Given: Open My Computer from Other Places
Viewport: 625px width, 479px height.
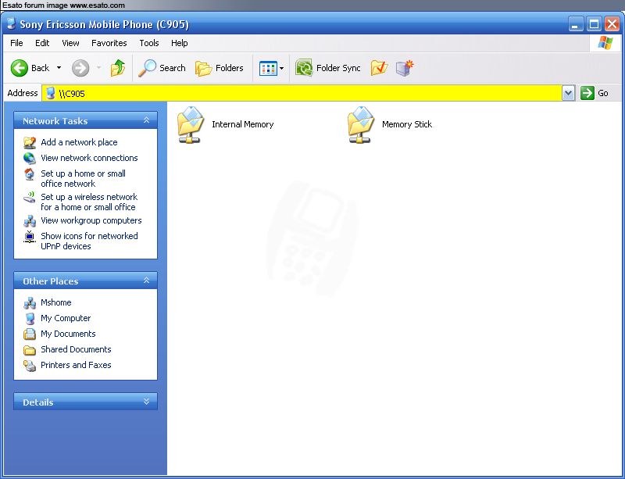Looking at the screenshot, I should 66,318.
